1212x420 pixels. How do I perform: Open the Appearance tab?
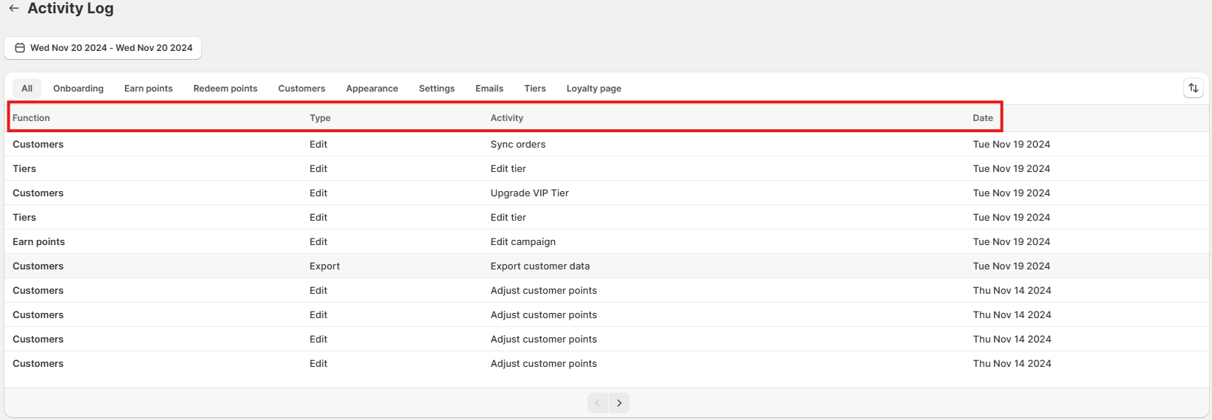(x=372, y=89)
